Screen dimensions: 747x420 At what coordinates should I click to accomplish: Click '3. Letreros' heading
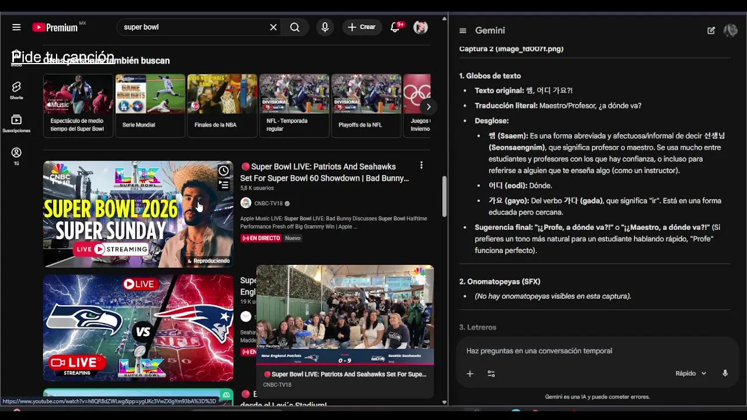point(477,327)
